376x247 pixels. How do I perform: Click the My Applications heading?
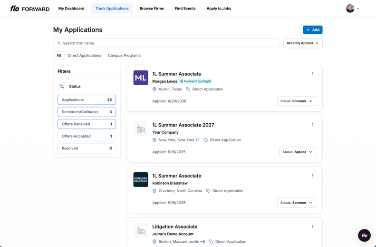pyautogui.click(x=77, y=30)
